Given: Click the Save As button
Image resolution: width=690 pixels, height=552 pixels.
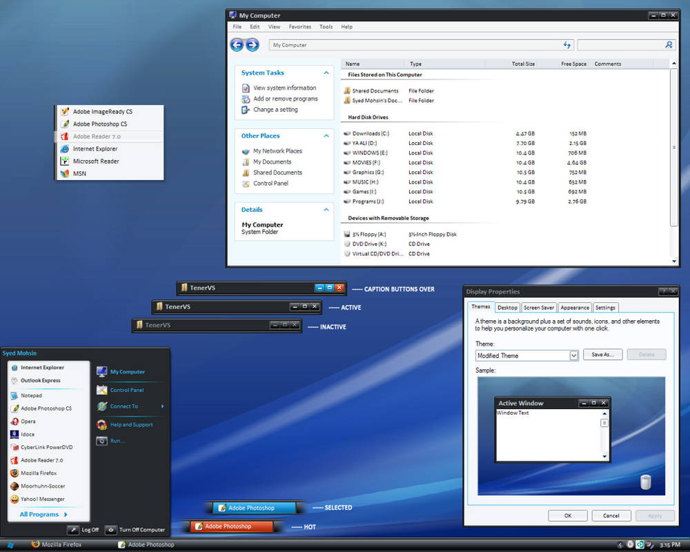Looking at the screenshot, I should tap(602, 355).
